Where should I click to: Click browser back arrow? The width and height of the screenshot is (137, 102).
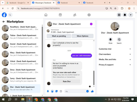coord(3,8)
